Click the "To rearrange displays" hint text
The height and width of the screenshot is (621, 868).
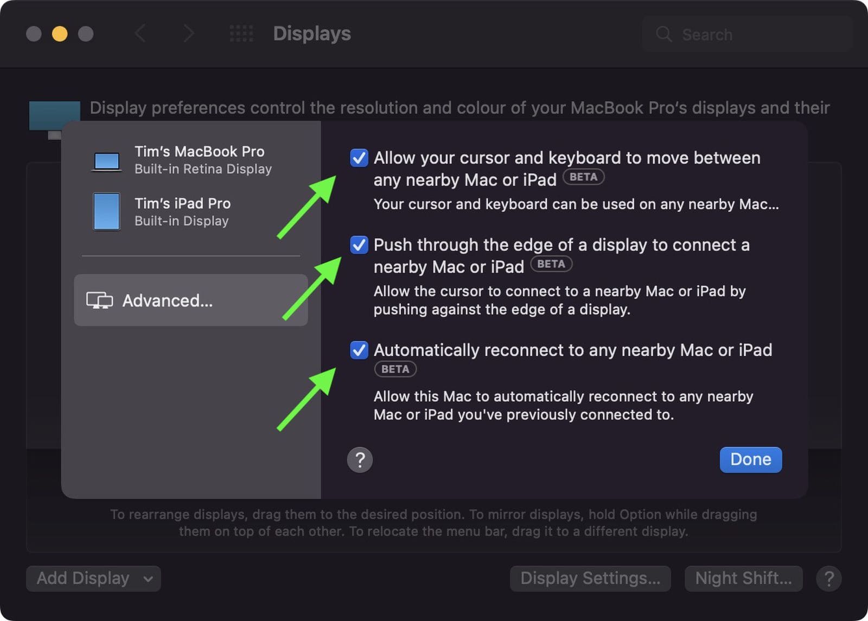coord(433,523)
